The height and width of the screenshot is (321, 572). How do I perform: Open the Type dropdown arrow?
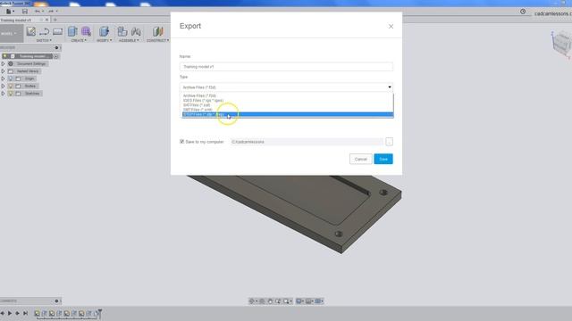click(390, 87)
